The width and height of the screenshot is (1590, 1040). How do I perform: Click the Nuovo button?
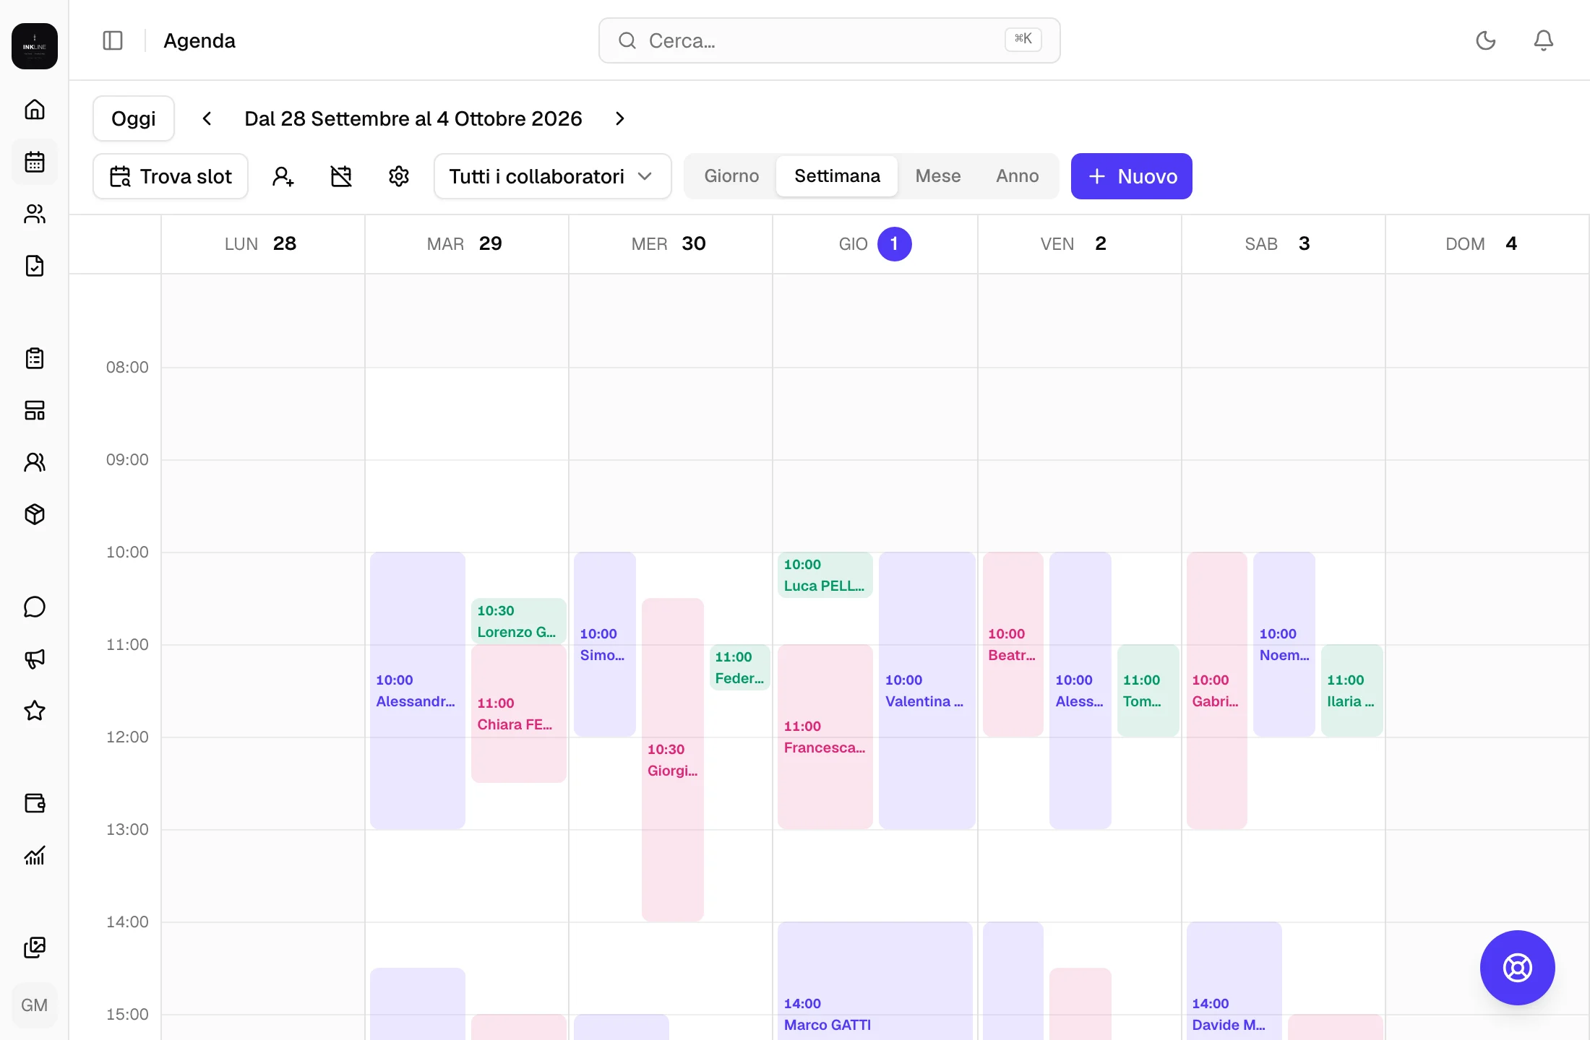(1132, 176)
